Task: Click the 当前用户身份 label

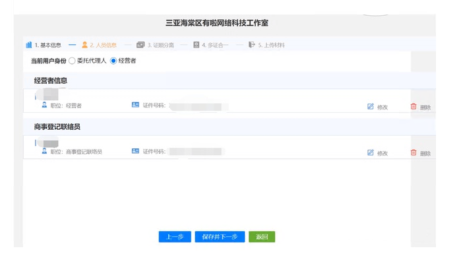Action: [49, 61]
